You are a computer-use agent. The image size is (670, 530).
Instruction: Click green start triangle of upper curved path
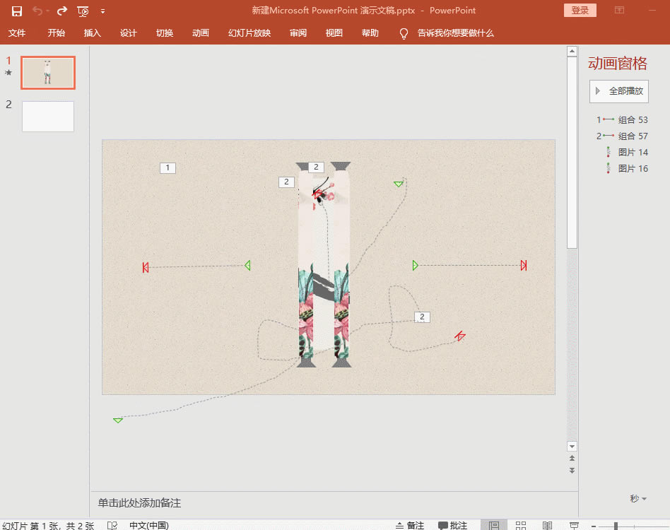[398, 184]
